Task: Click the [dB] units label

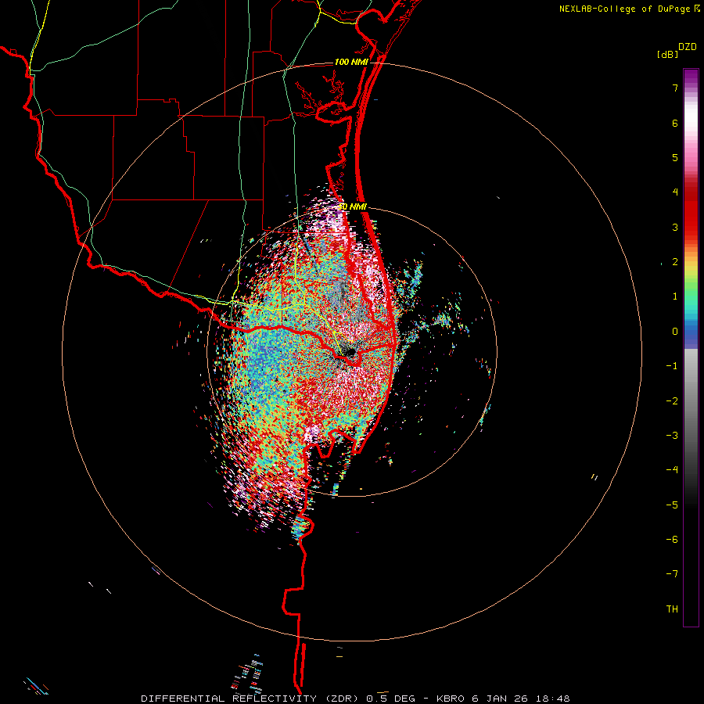Action: click(x=668, y=54)
